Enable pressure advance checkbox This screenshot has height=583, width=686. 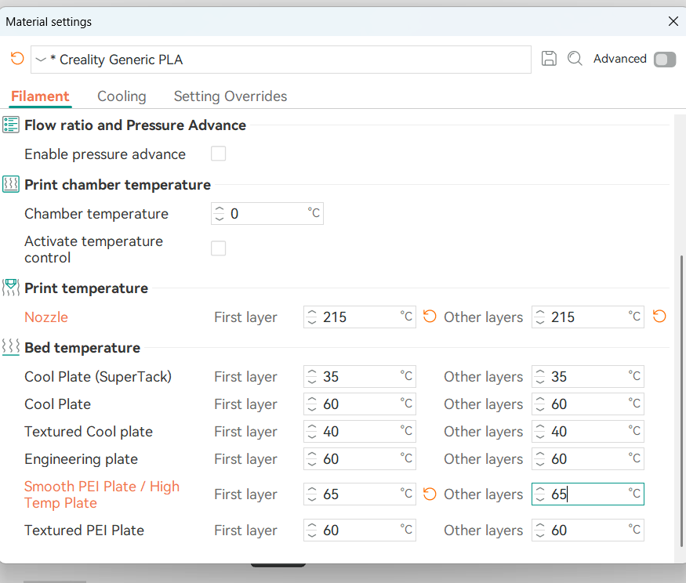click(x=219, y=154)
